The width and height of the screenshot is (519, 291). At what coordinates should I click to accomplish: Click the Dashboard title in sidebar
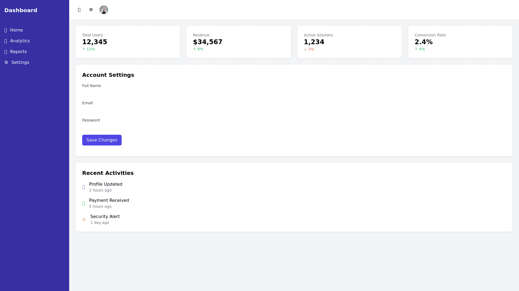pos(21,10)
